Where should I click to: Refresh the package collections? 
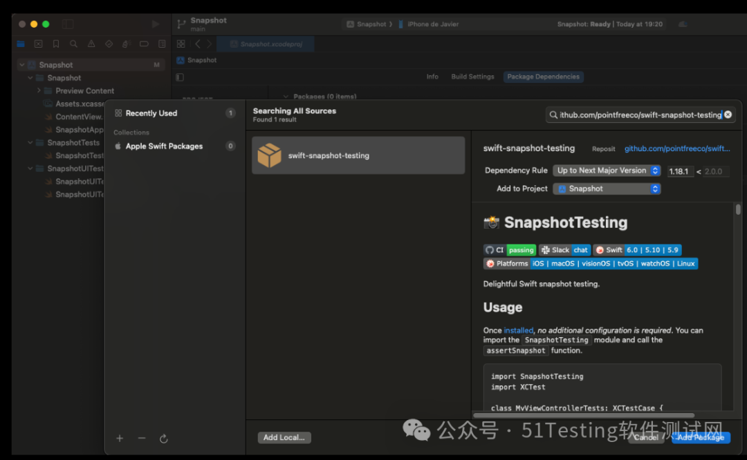pos(163,439)
